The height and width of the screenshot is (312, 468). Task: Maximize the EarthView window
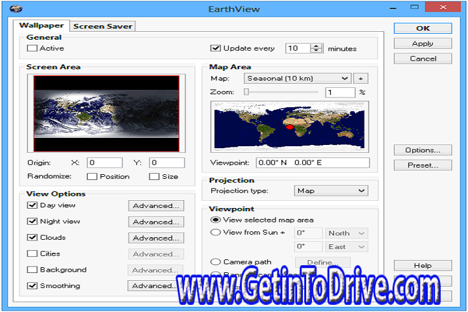415,7
